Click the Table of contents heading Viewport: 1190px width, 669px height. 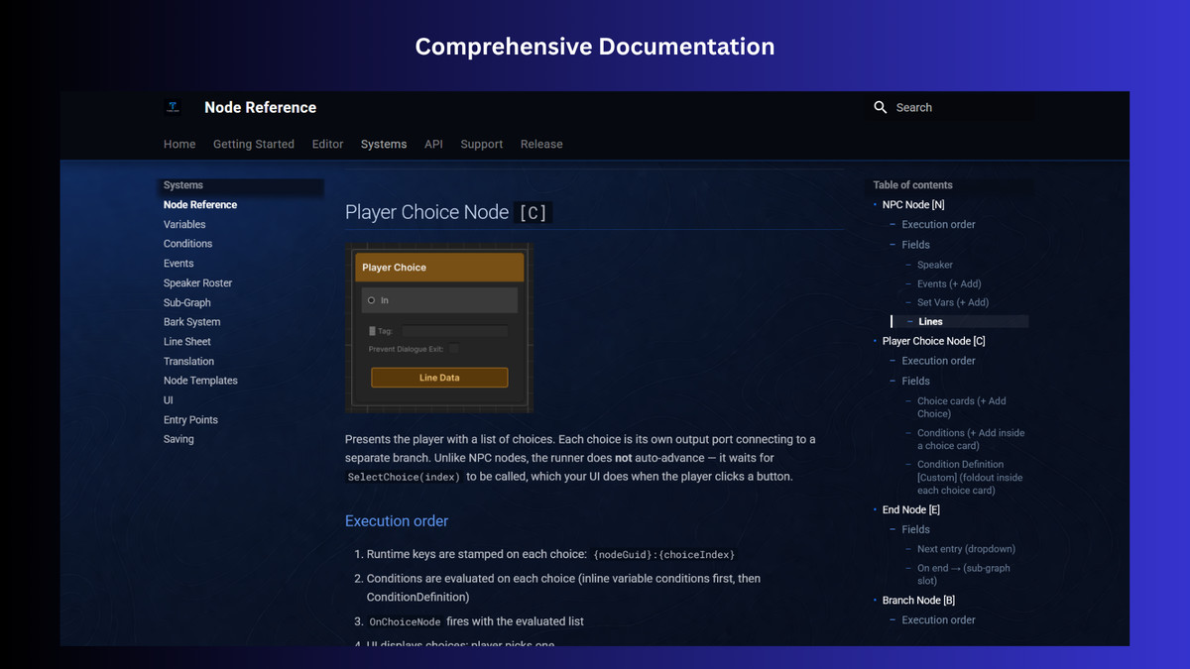coord(912,185)
